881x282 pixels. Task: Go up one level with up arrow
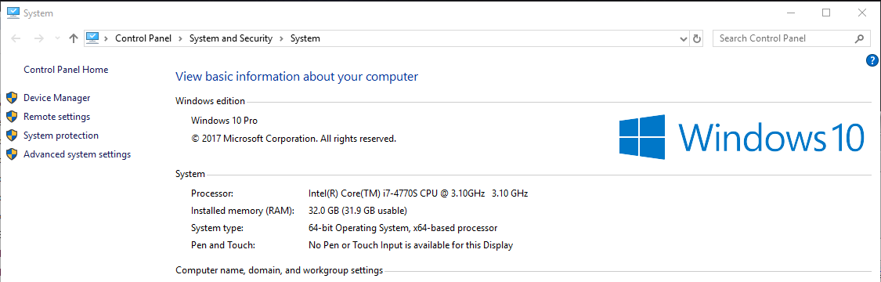point(73,38)
